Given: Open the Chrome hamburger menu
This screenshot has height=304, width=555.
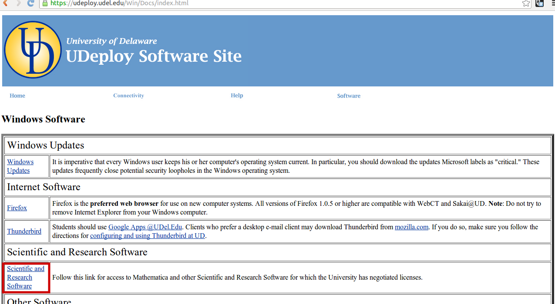Looking at the screenshot, I should pyautogui.click(x=552, y=3).
